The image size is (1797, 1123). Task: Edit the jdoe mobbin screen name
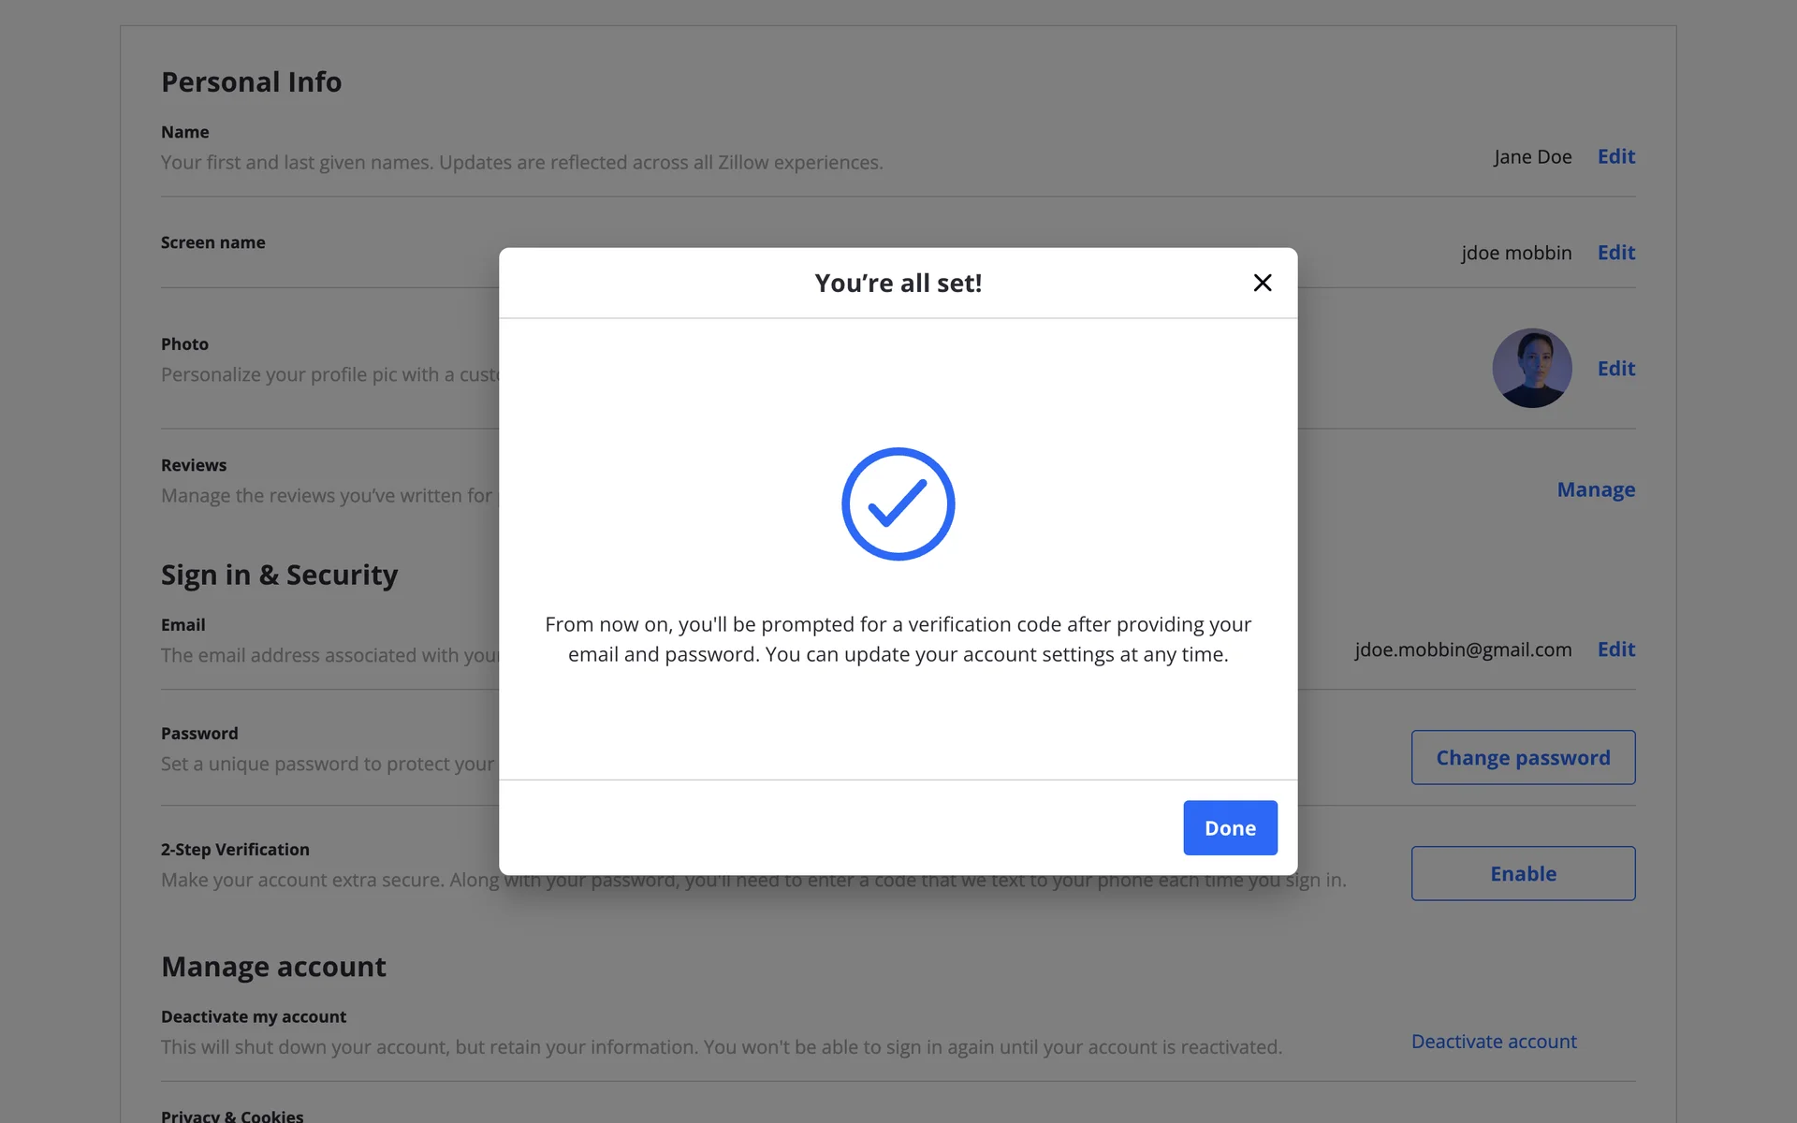[1615, 253]
